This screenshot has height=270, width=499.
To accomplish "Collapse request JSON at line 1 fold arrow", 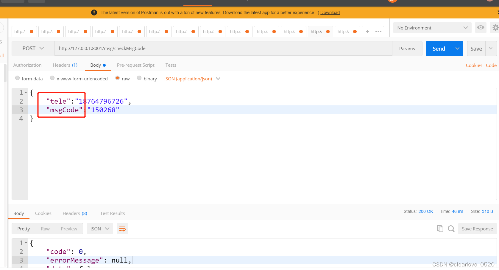I will (26, 93).
